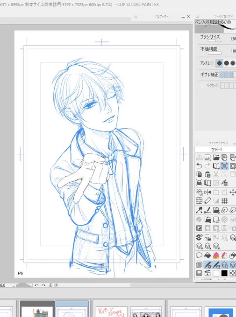Open file with the folder arrow icon
Viewport: 236px width, 317px height.
pyautogui.click(x=216, y=157)
